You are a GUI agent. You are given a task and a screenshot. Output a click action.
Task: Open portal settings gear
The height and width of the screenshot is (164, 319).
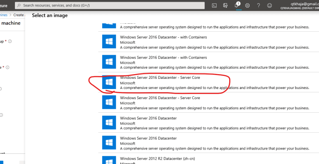pyautogui.click(x=248, y=6)
